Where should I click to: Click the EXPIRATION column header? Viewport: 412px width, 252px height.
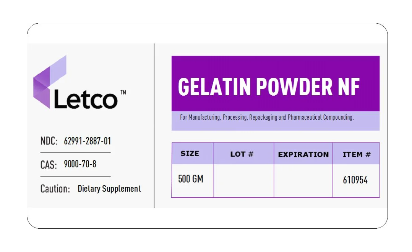coord(303,154)
